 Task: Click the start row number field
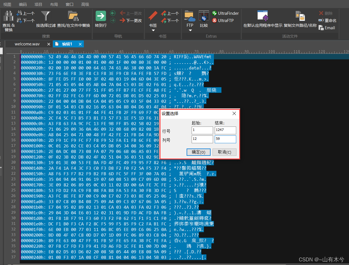(x=202, y=130)
